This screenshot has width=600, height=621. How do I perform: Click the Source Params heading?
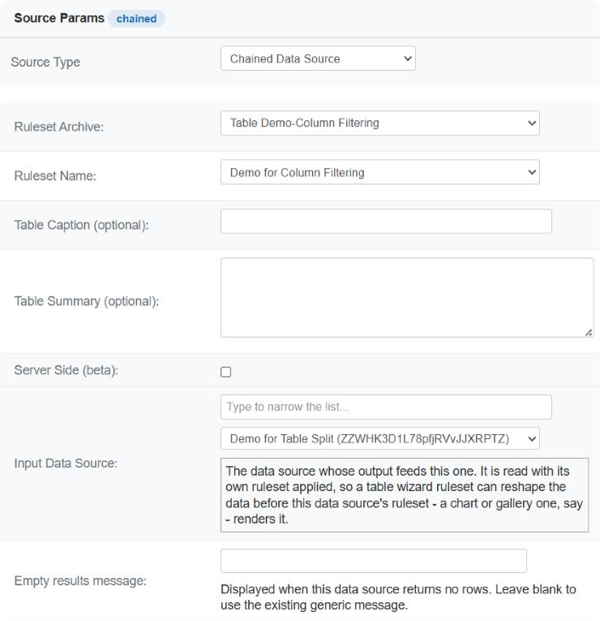[59, 18]
